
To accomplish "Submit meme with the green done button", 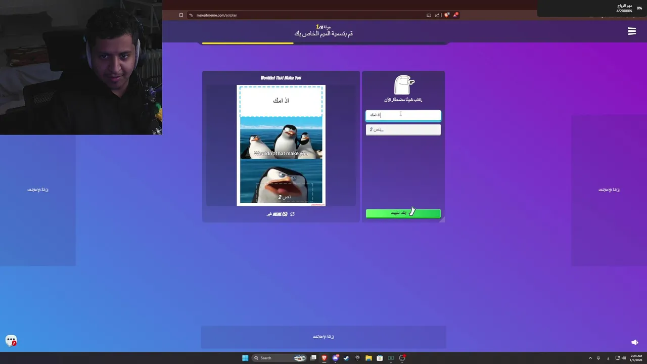I will coord(403,213).
